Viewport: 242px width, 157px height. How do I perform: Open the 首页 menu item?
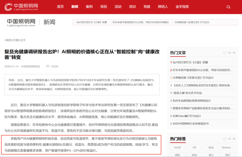tap(60, 7)
